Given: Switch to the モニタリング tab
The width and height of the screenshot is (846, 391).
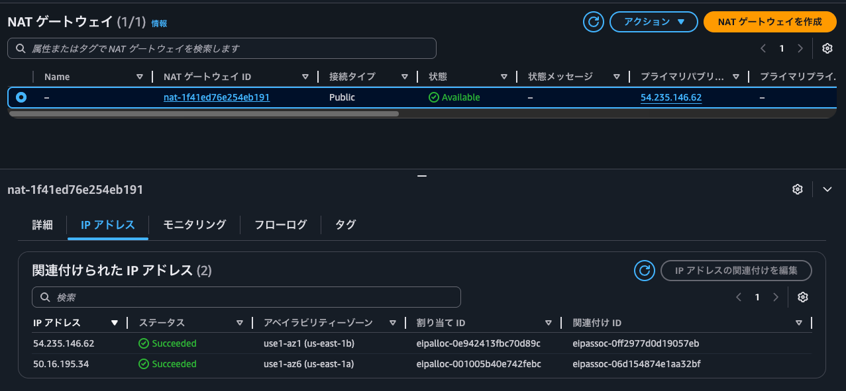Looking at the screenshot, I should pyautogui.click(x=194, y=225).
